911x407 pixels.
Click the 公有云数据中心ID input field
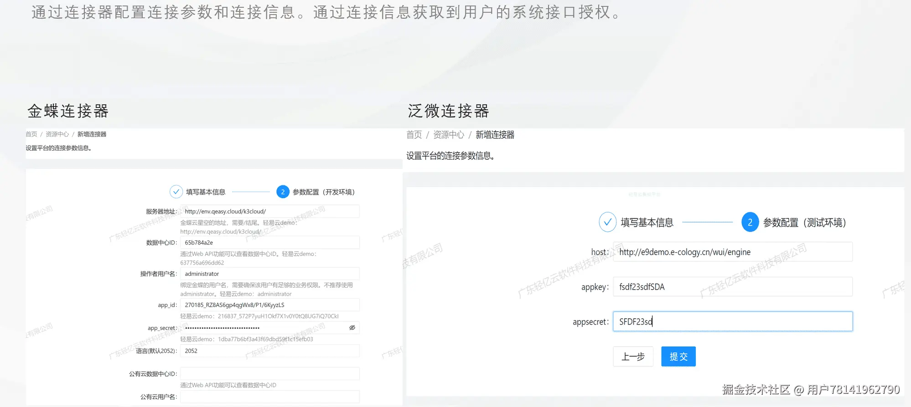pyautogui.click(x=270, y=374)
